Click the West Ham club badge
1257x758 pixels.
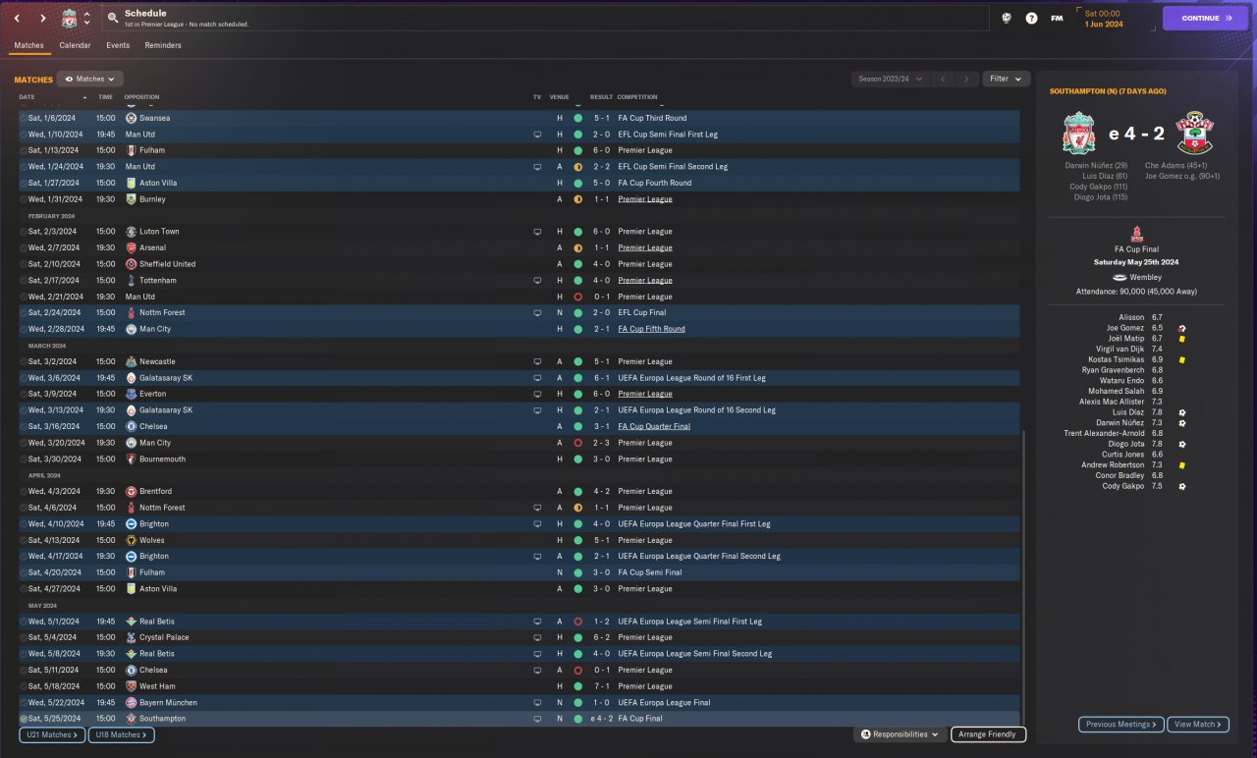(x=131, y=686)
